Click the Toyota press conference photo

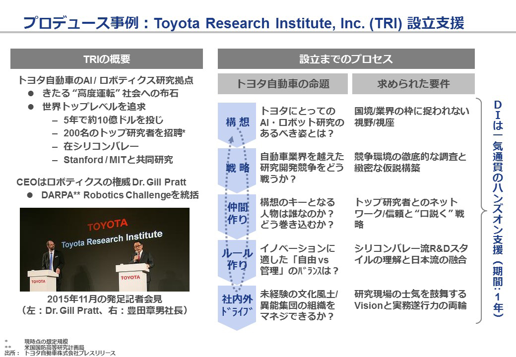(x=105, y=249)
